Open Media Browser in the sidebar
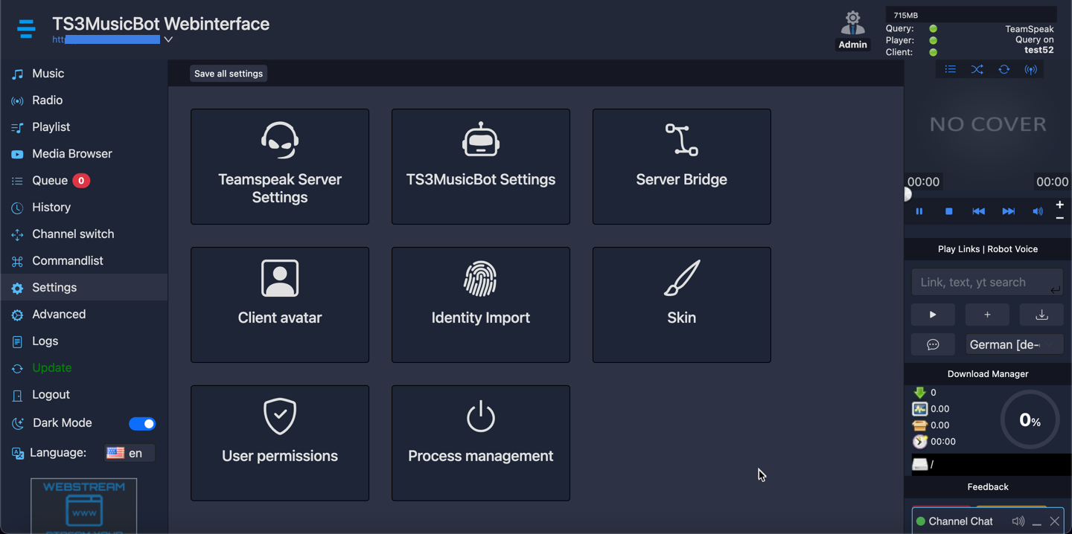This screenshot has width=1072, height=534. pyautogui.click(x=83, y=154)
